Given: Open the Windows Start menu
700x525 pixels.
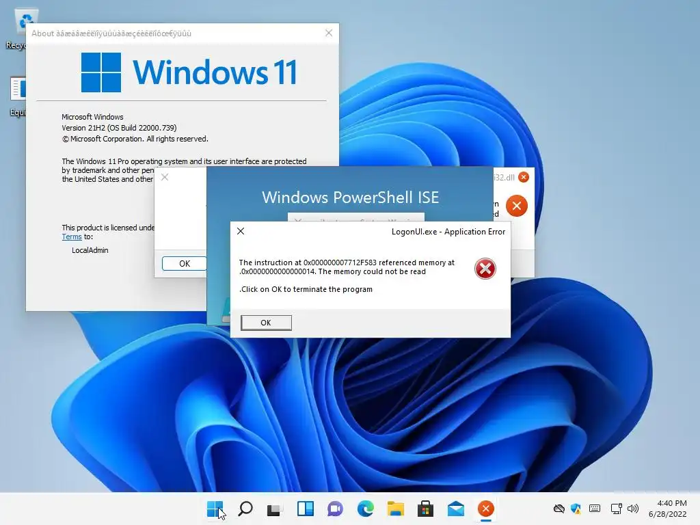Looking at the screenshot, I should (x=215, y=509).
